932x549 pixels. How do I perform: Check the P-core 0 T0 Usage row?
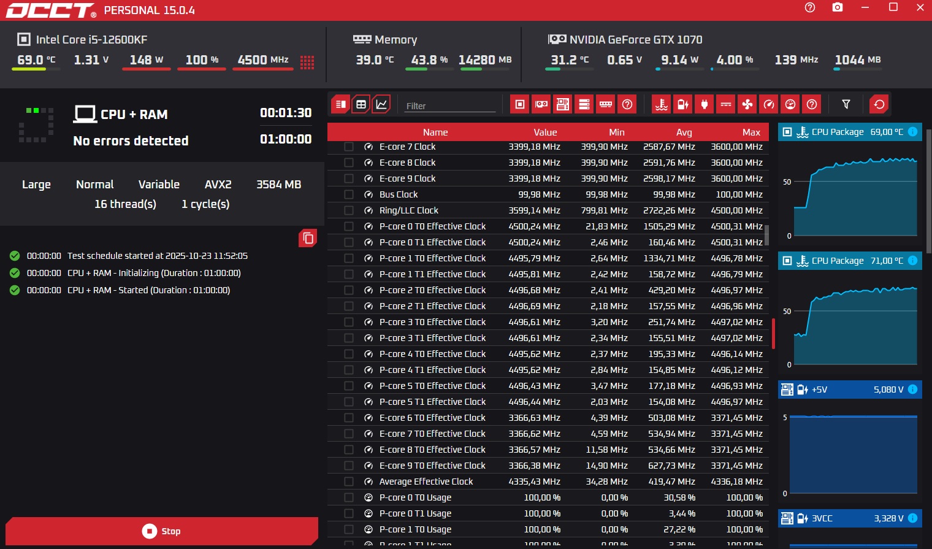tap(349, 497)
